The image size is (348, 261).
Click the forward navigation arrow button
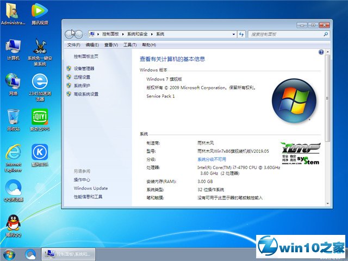coord(79,34)
